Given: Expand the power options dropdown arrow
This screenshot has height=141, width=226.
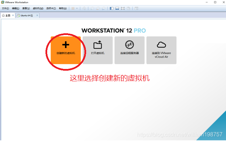Looking at the screenshot, I should click(77, 9).
